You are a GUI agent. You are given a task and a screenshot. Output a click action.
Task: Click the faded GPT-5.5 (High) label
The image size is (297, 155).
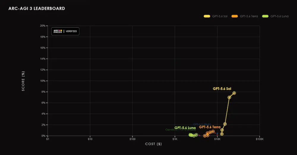202,124
